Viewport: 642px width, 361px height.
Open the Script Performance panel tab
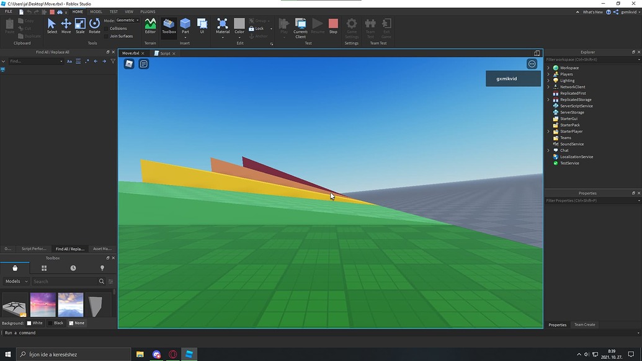tap(33, 249)
